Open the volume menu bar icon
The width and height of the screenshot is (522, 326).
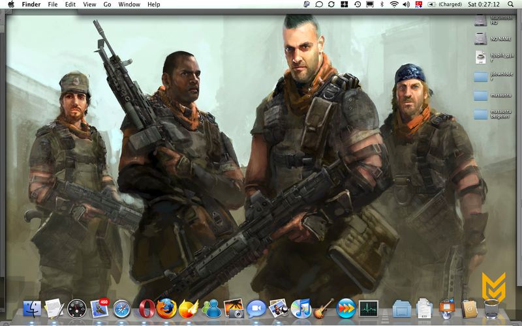406,5
